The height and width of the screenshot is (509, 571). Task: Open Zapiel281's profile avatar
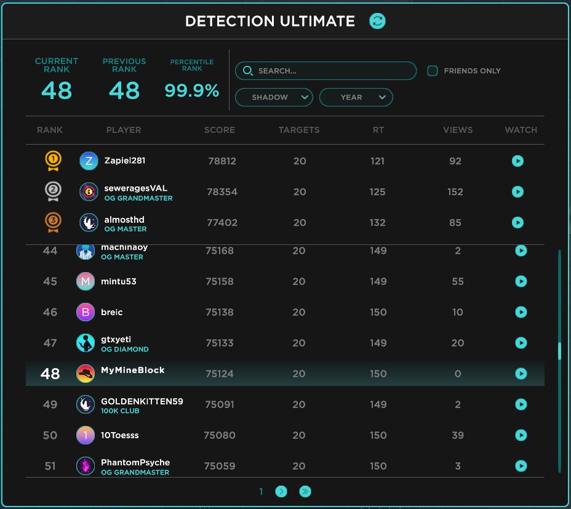[x=89, y=161]
